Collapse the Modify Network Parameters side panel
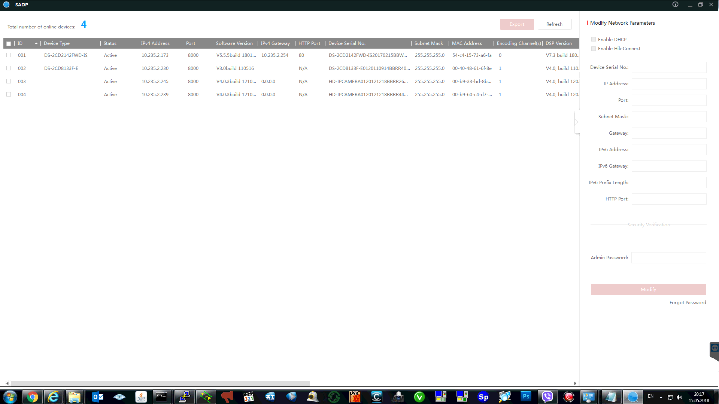This screenshot has width=719, height=404. pos(577,122)
